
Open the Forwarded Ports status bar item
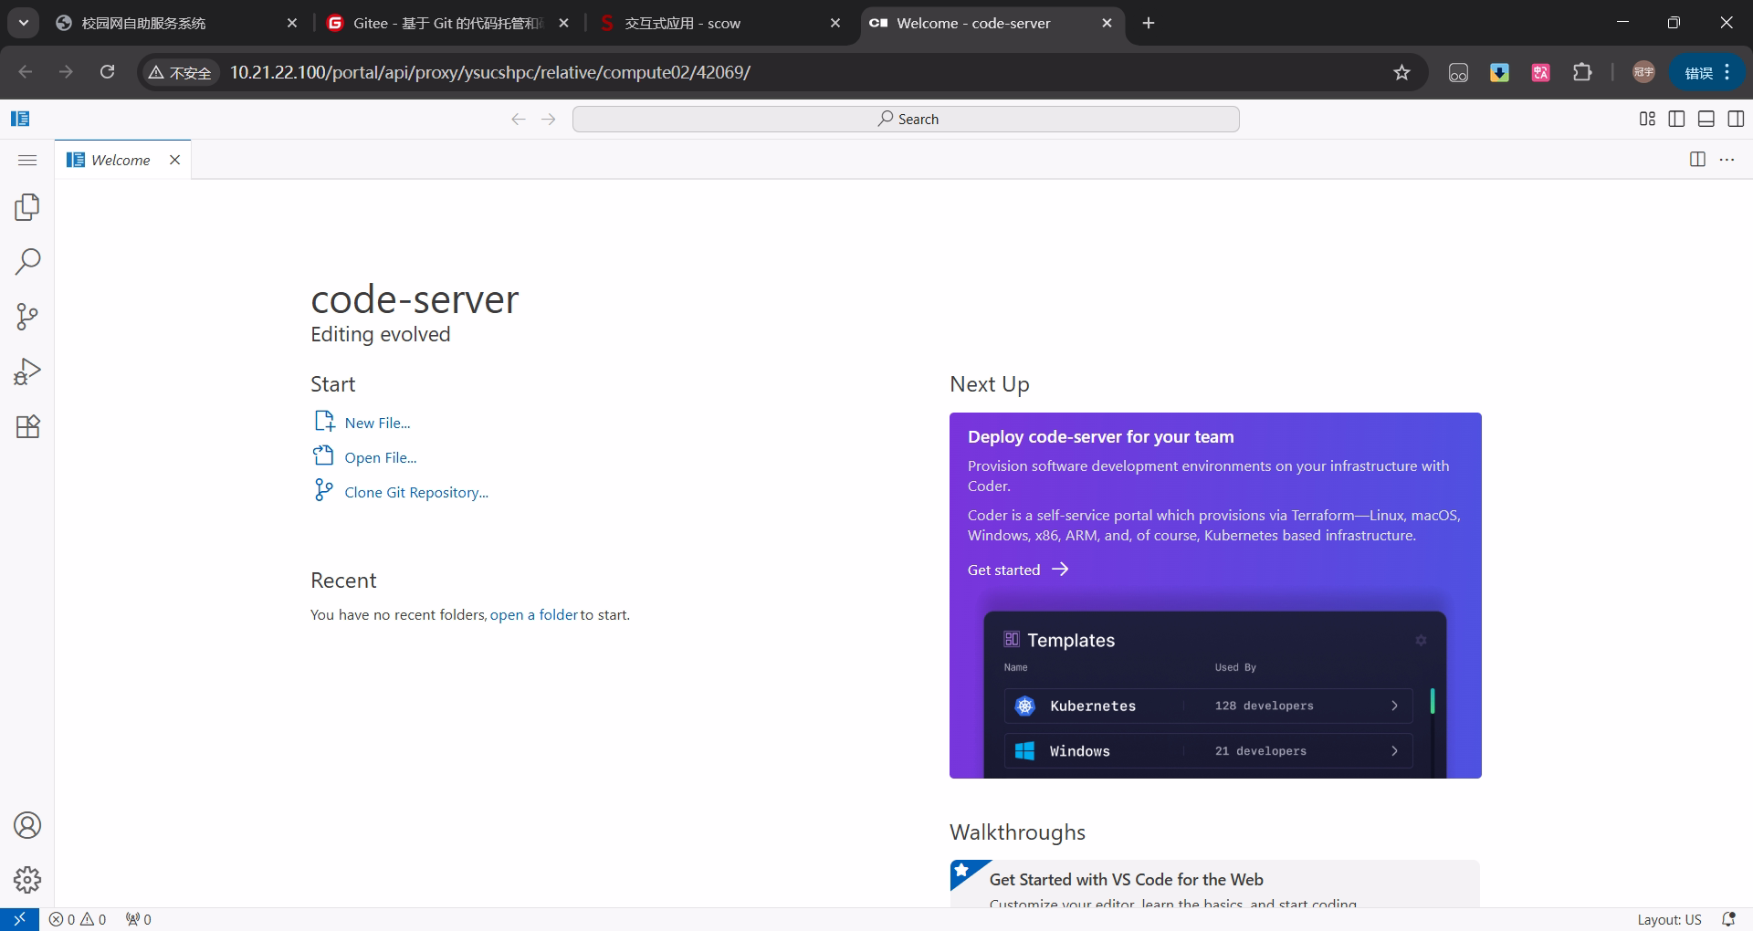137,919
